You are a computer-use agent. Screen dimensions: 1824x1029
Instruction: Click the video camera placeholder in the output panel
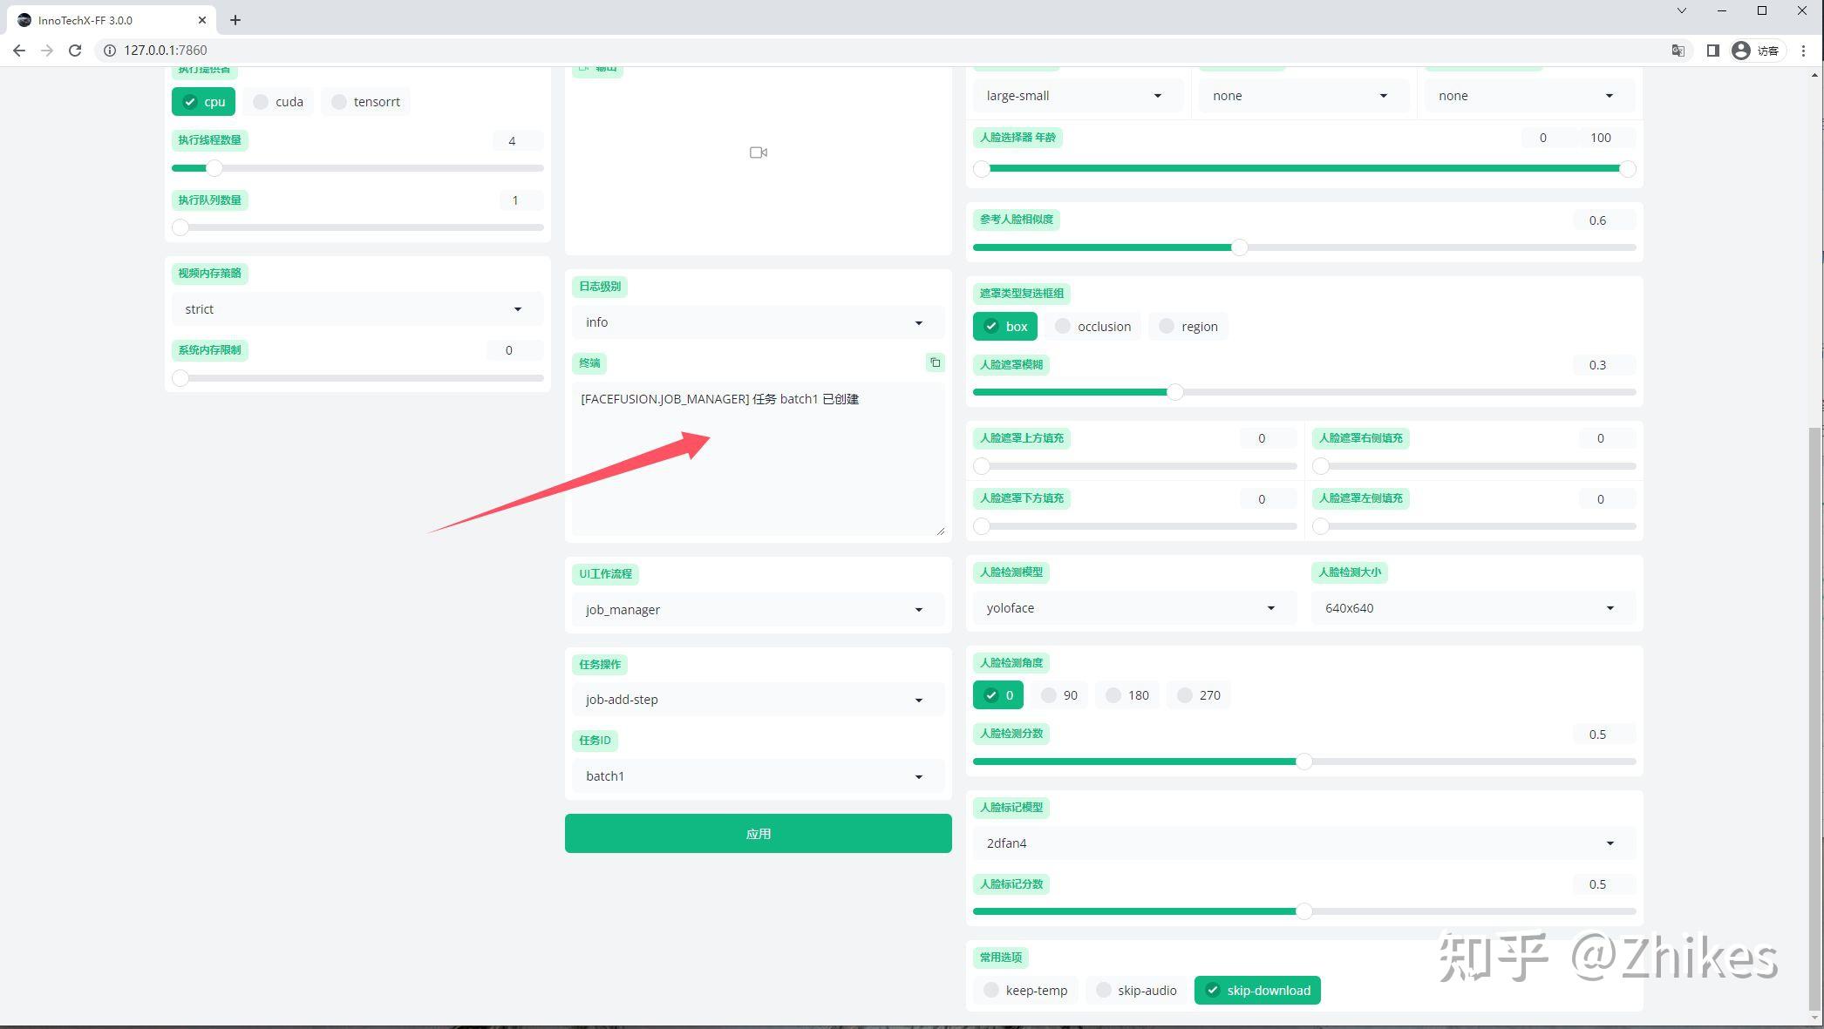coord(759,152)
